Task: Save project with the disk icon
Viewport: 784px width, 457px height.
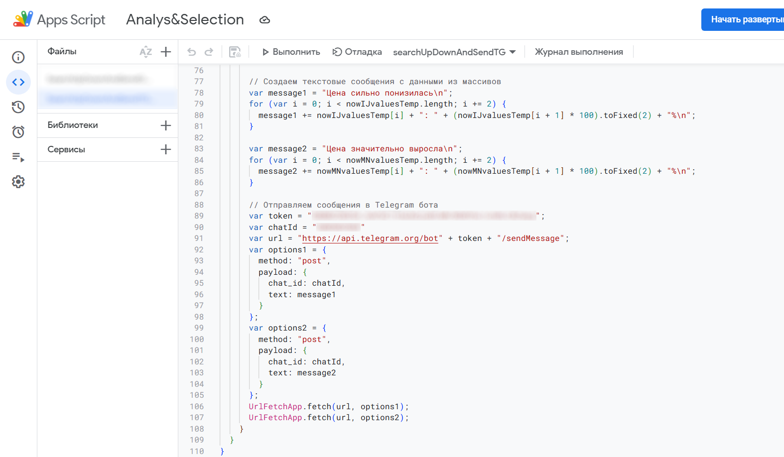Action: pyautogui.click(x=235, y=52)
